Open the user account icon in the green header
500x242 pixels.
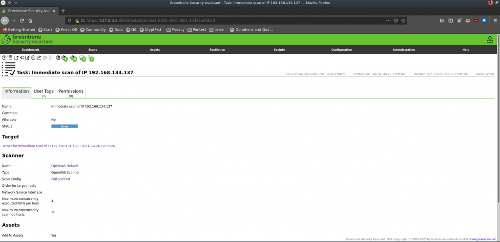point(490,39)
